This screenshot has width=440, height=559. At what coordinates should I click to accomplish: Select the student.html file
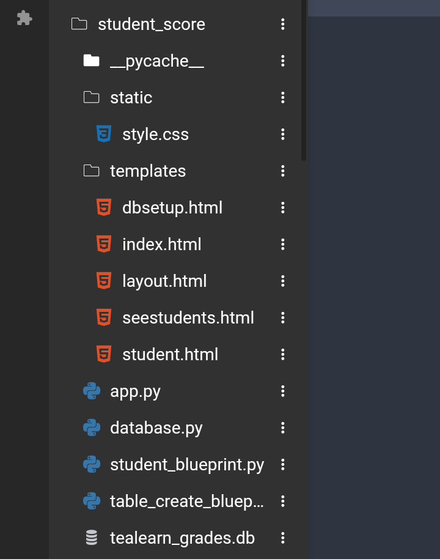170,354
